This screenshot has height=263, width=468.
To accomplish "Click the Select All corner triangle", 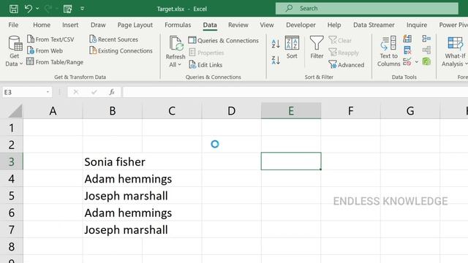I will coord(15,111).
